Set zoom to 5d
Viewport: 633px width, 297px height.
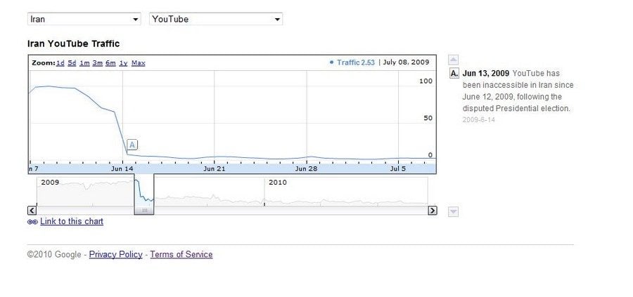tap(72, 63)
